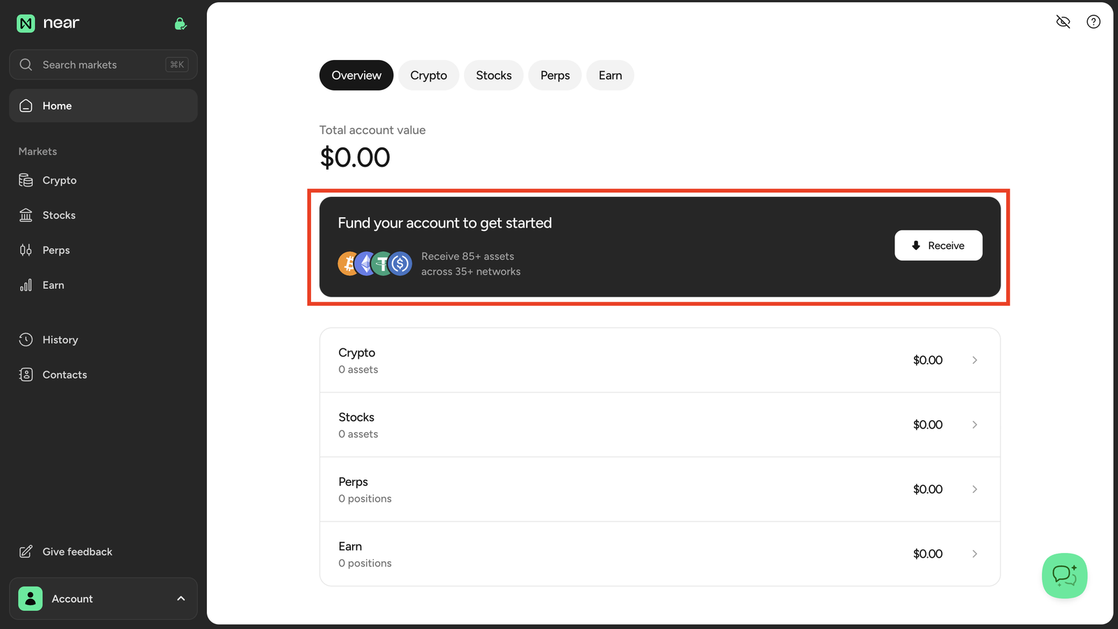Open the help question mark icon
1118x629 pixels.
1094,22
